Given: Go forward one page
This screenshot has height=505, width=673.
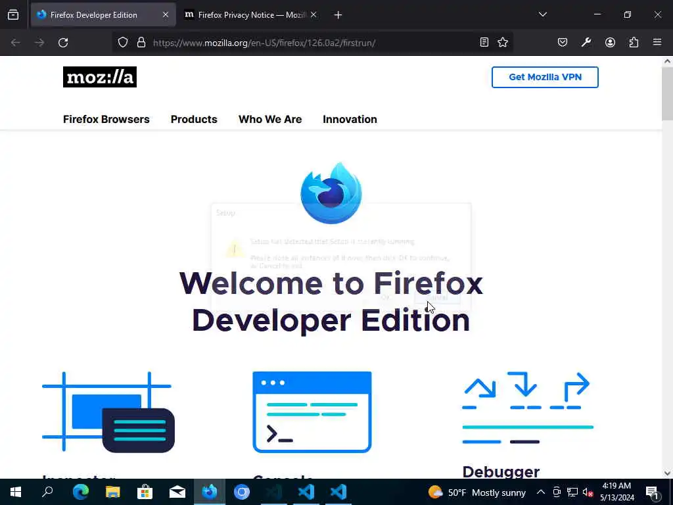Looking at the screenshot, I should click(39, 43).
